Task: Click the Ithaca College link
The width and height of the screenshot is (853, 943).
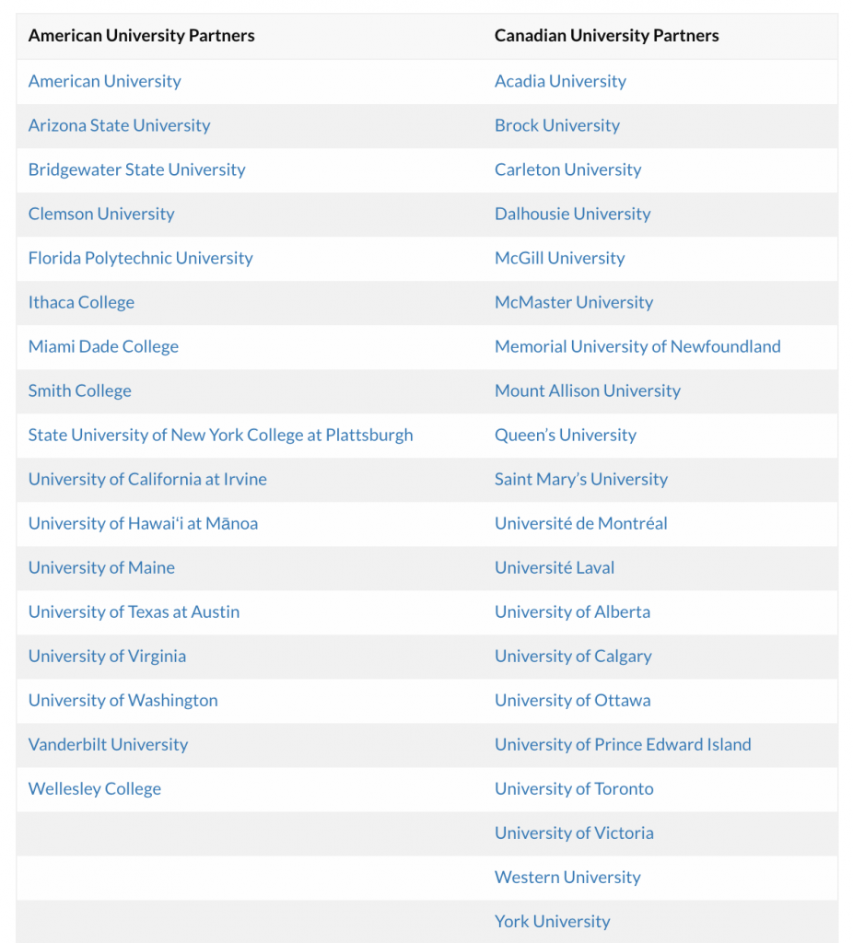Action: (x=81, y=302)
